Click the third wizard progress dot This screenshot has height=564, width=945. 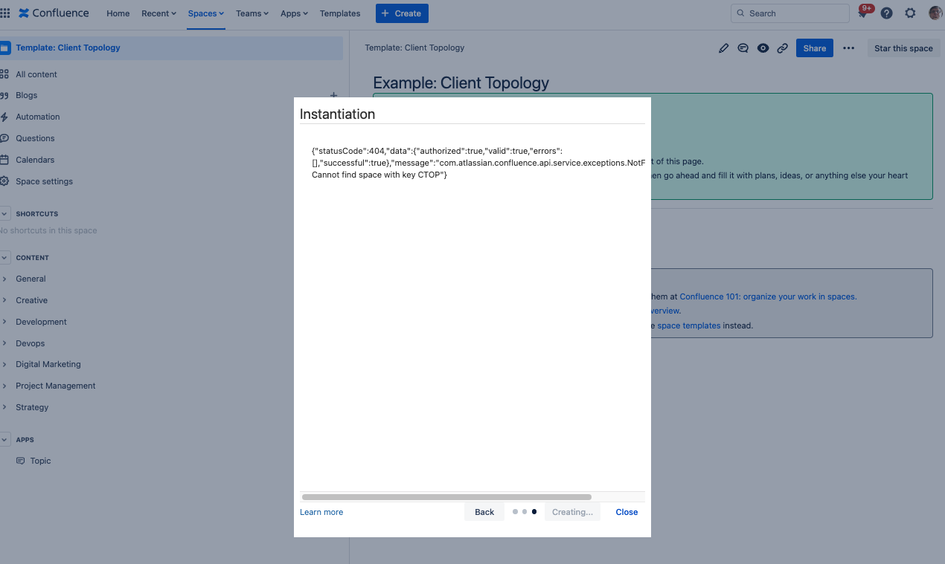(534, 512)
